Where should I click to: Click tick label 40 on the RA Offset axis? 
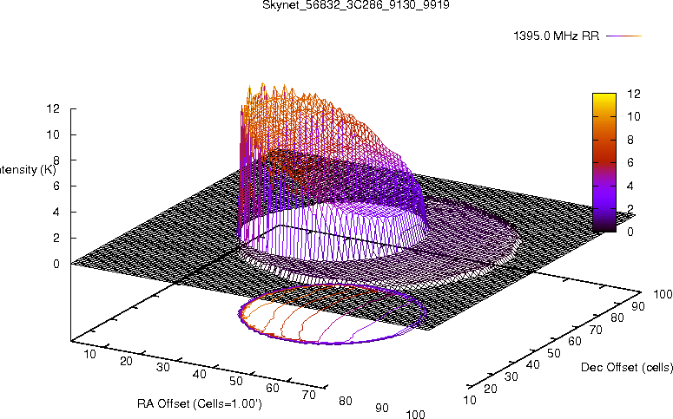pyautogui.click(x=200, y=375)
